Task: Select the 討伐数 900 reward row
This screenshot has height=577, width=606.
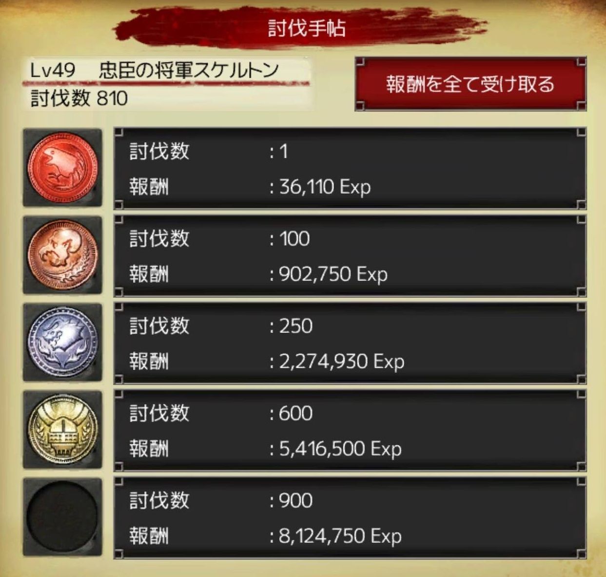Action: tap(350, 518)
